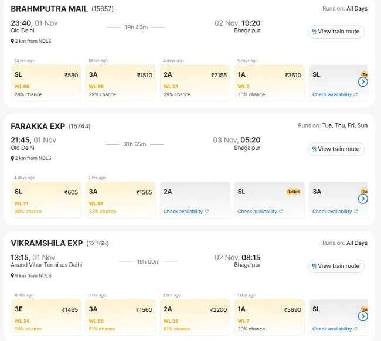Click Brahmputra Mail departure time 23:40
This screenshot has height=341, width=381.
click(x=21, y=23)
